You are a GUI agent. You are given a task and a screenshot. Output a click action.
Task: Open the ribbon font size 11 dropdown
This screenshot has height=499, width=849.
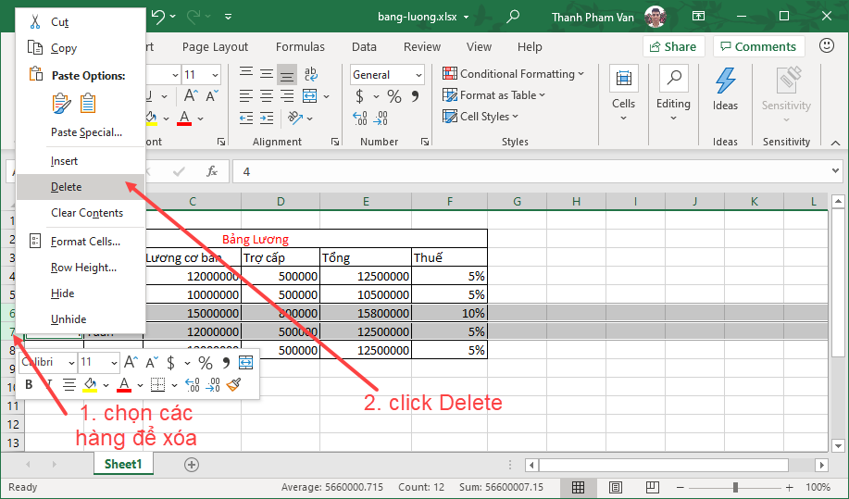point(215,75)
